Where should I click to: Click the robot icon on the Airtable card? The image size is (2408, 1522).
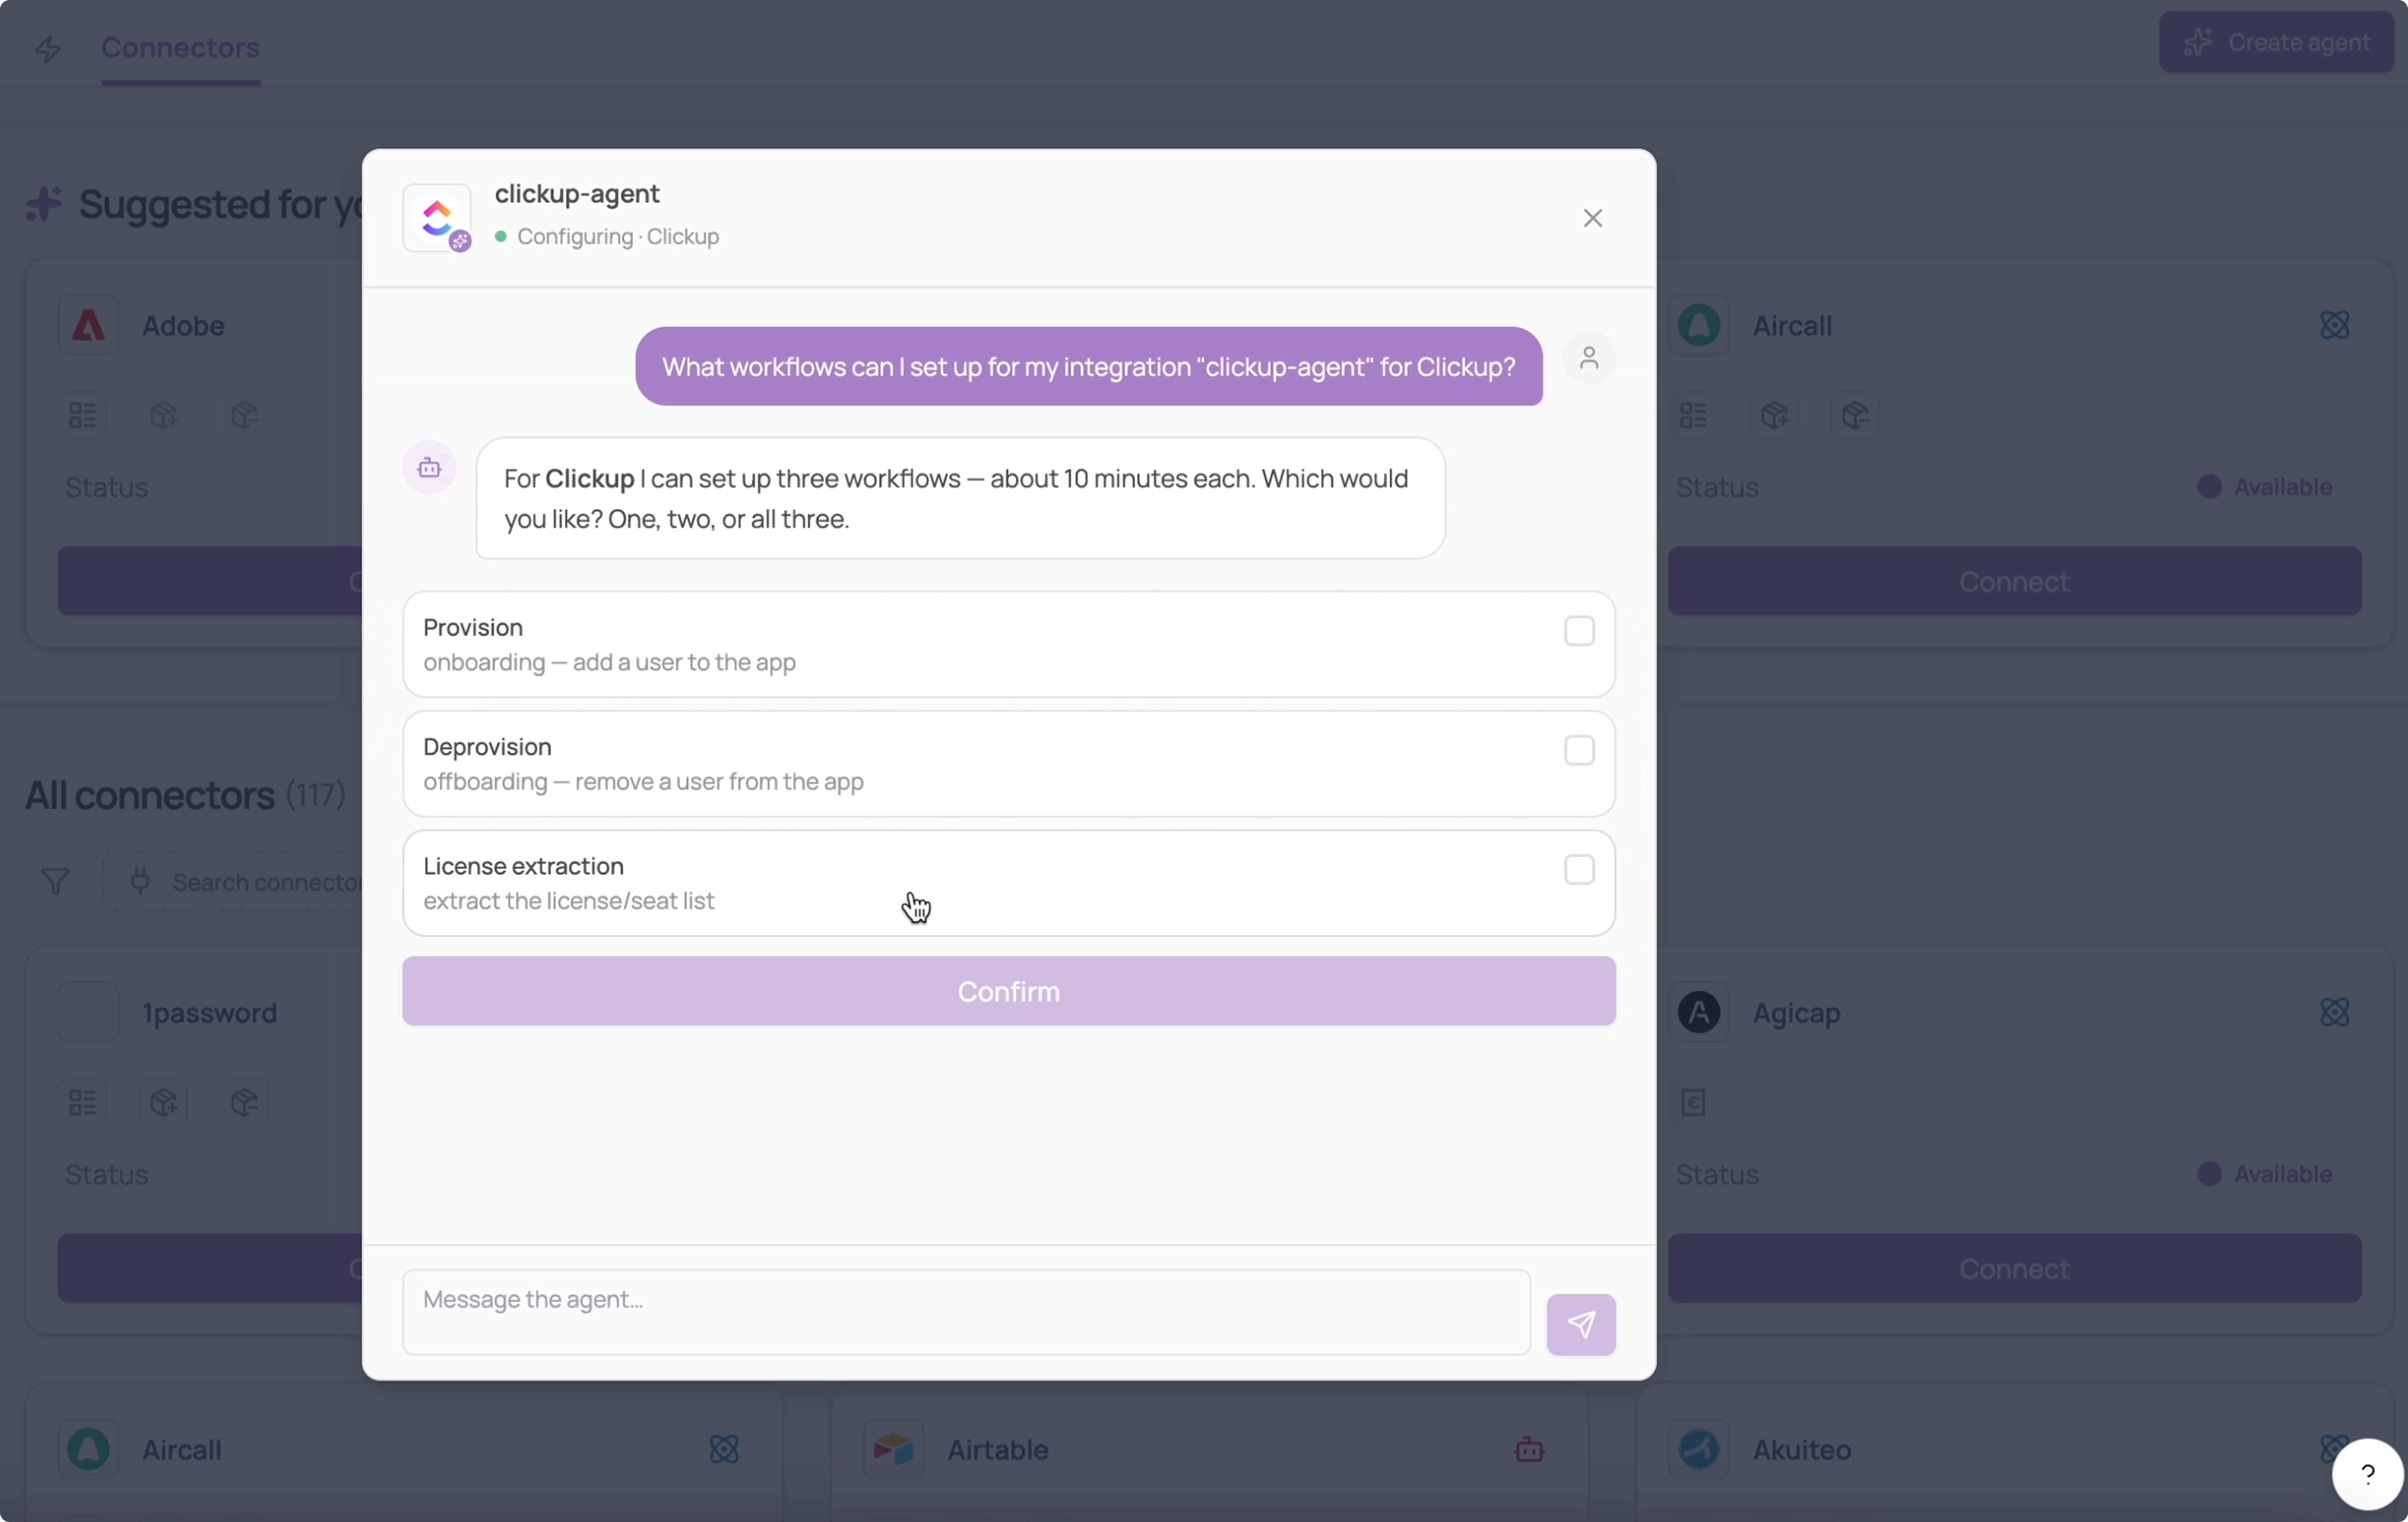coord(1529,1449)
